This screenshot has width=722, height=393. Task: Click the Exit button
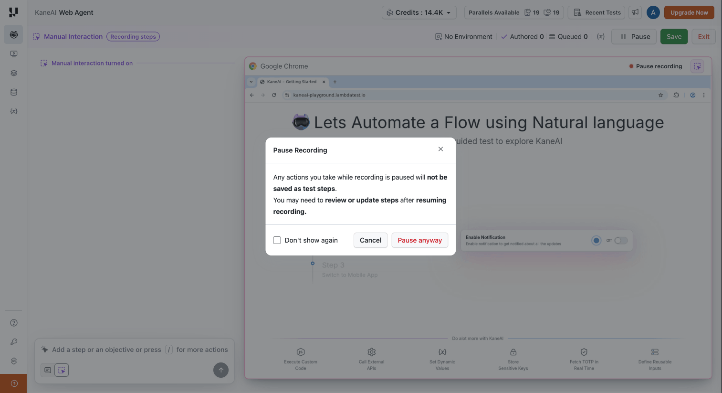(703, 37)
